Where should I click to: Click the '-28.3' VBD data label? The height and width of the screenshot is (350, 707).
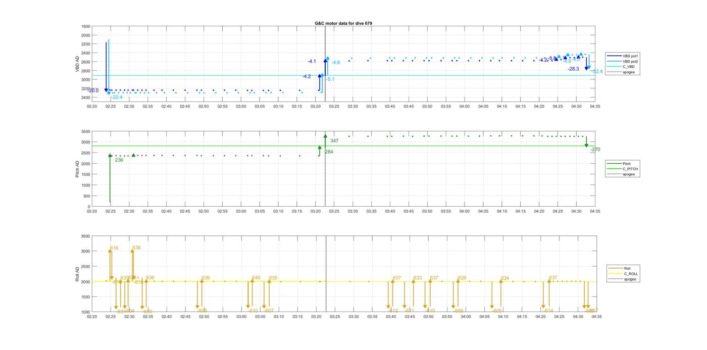click(573, 69)
